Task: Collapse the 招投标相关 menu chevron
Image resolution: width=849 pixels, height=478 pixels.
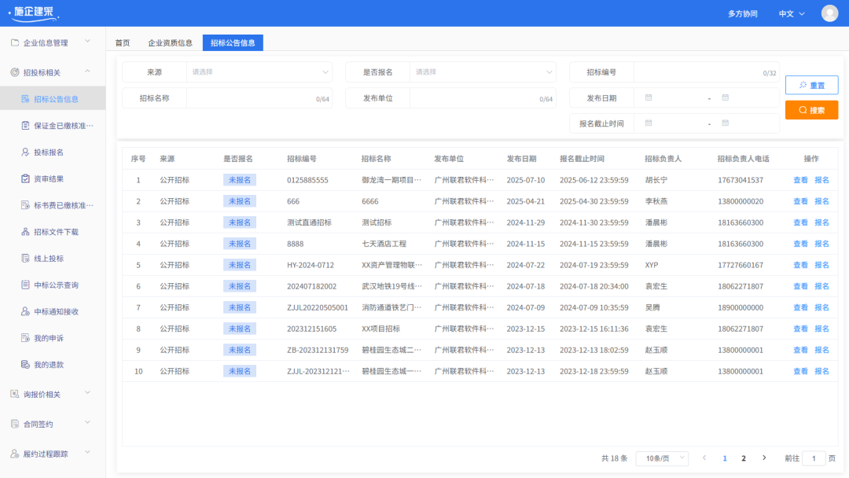Action: click(88, 71)
